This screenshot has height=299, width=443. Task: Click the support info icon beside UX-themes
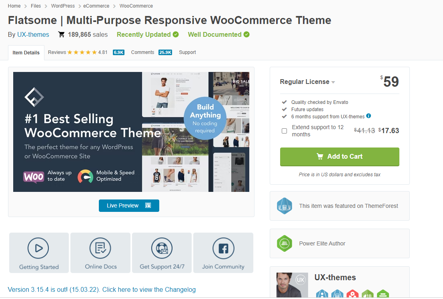369,116
